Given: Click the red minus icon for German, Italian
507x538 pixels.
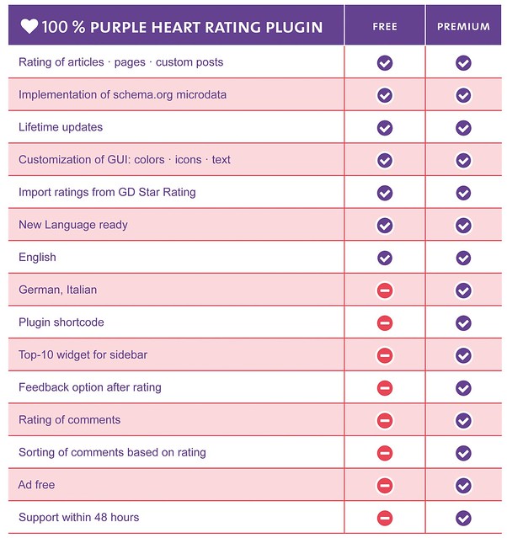Looking at the screenshot, I should tap(384, 290).
